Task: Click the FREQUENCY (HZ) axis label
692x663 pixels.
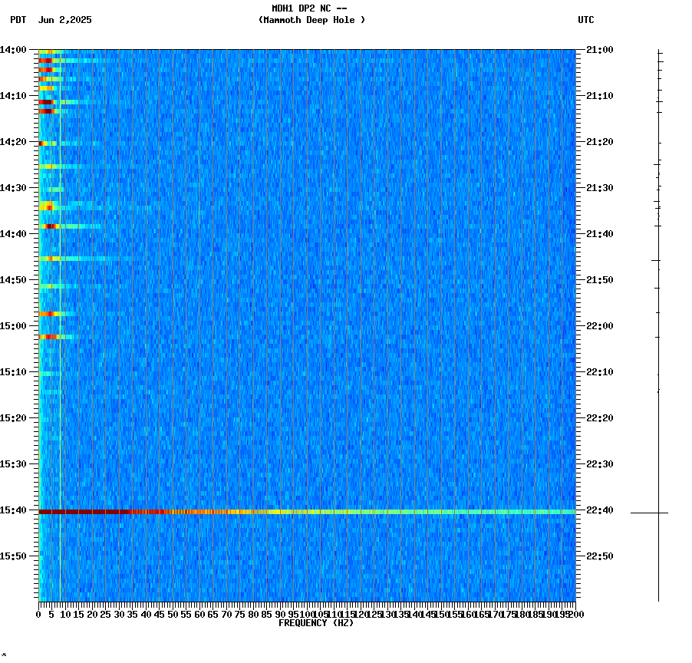Action: point(318,623)
